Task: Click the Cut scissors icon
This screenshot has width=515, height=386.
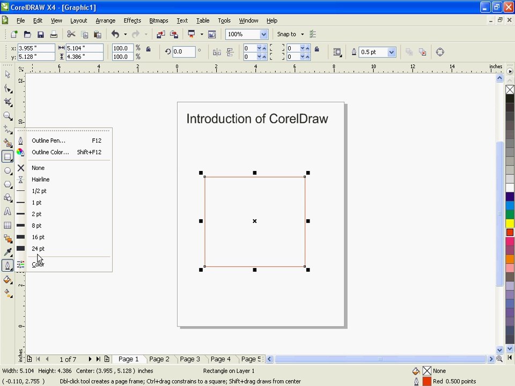Action: [x=71, y=34]
